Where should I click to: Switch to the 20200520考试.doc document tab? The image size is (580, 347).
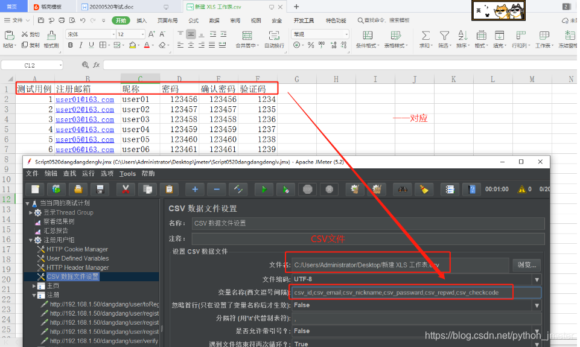point(111,7)
